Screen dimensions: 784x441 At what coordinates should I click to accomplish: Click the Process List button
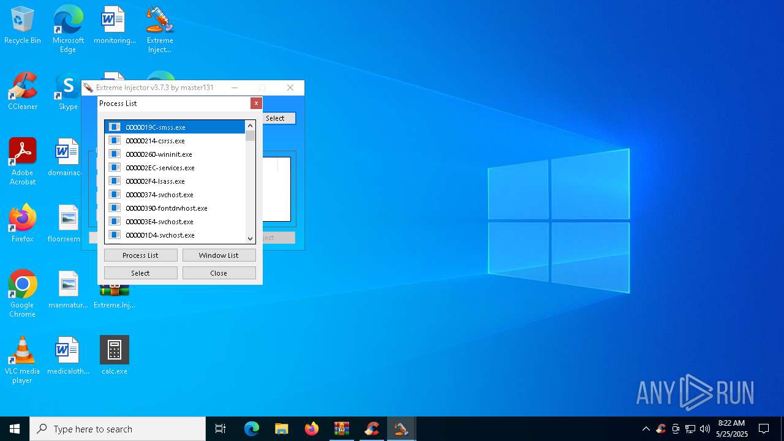coord(141,255)
